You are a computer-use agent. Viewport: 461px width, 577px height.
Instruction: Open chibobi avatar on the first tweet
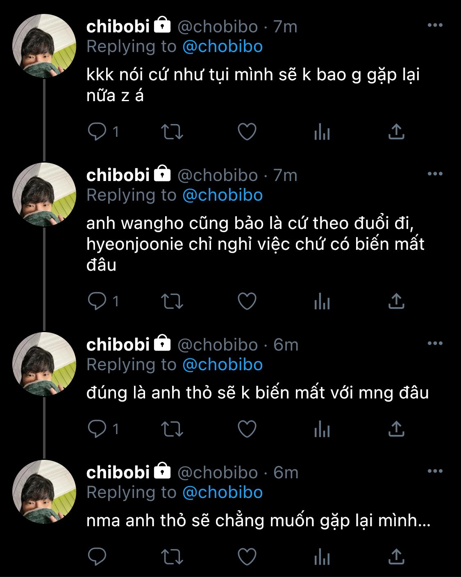click(44, 46)
